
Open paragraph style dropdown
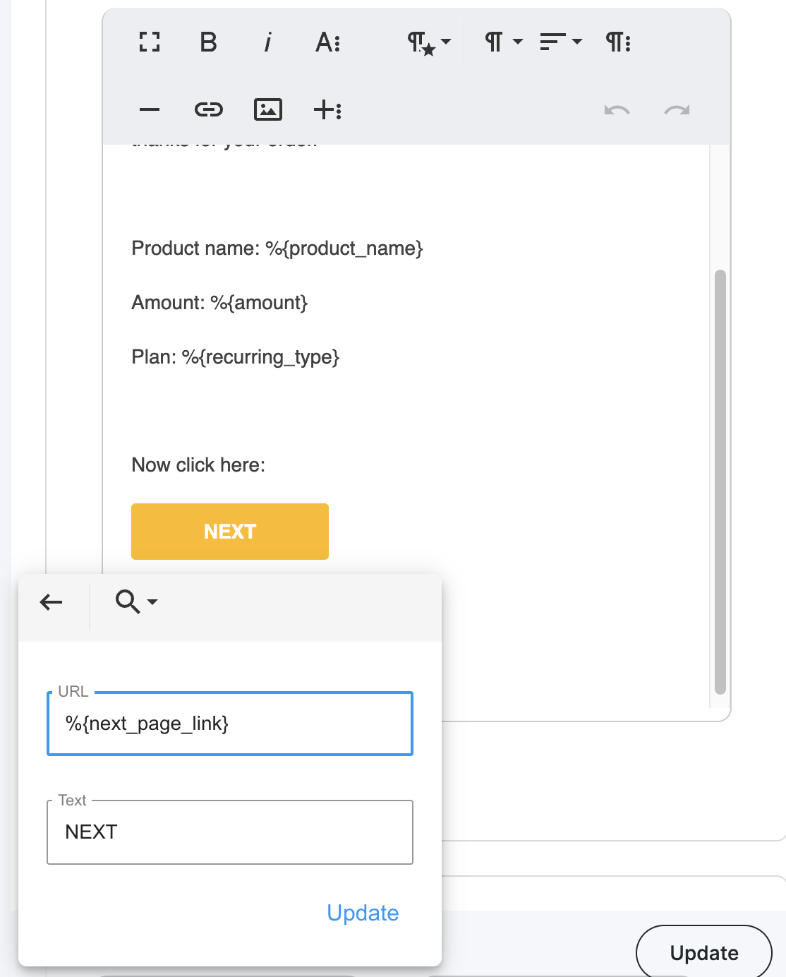429,42
